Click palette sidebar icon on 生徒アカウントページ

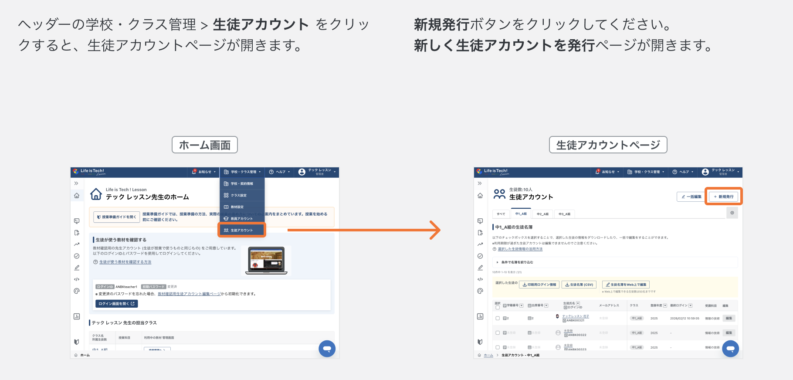[480, 291]
